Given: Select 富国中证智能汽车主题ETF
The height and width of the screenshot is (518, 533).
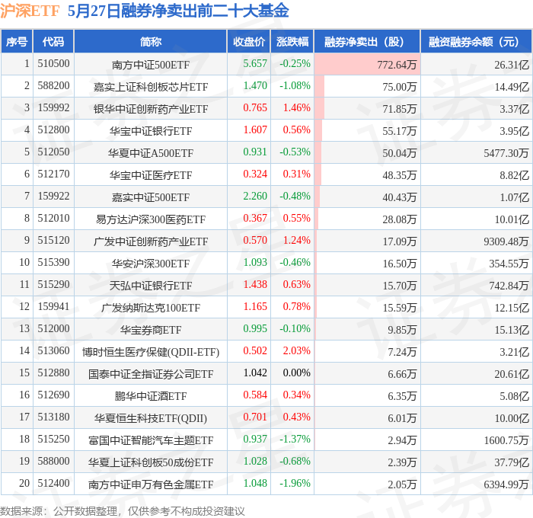Looking at the screenshot, I should pyautogui.click(x=151, y=440).
